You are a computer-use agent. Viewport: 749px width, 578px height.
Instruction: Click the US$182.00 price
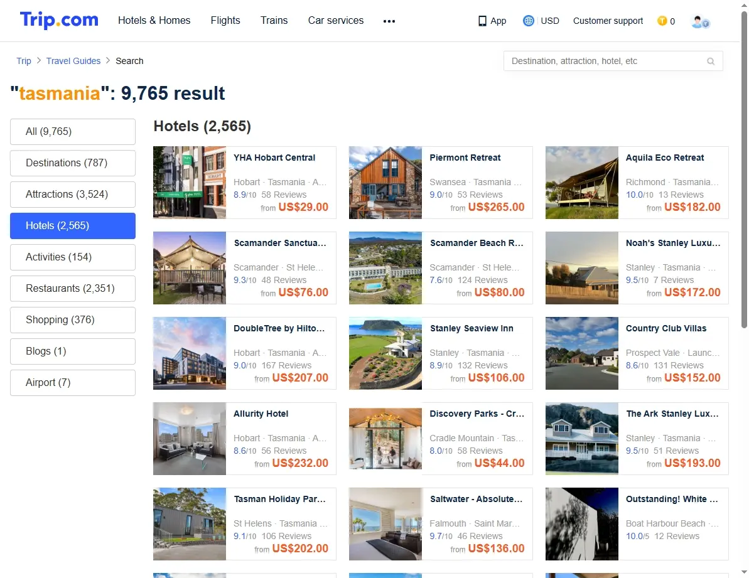pos(692,207)
